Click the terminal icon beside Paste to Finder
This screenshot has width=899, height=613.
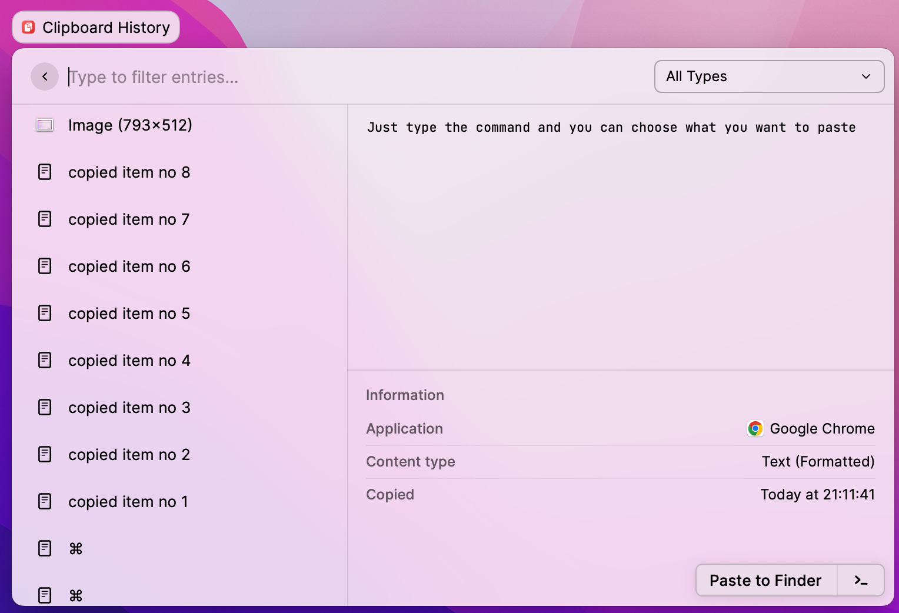[861, 580]
